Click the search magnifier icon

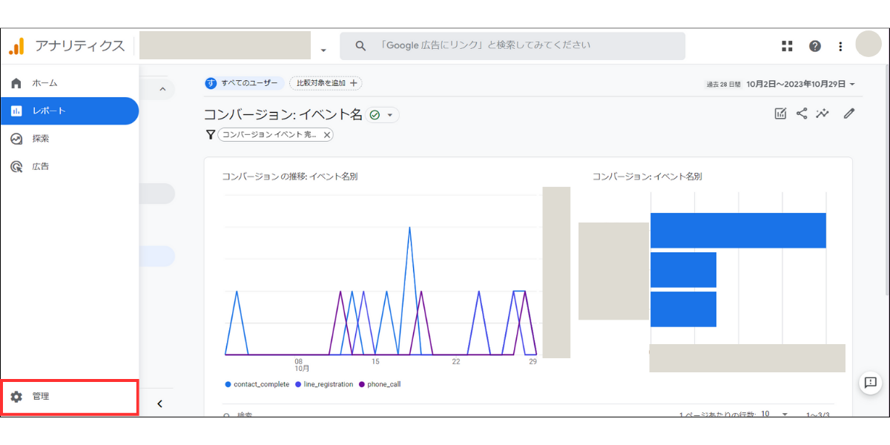coord(360,46)
